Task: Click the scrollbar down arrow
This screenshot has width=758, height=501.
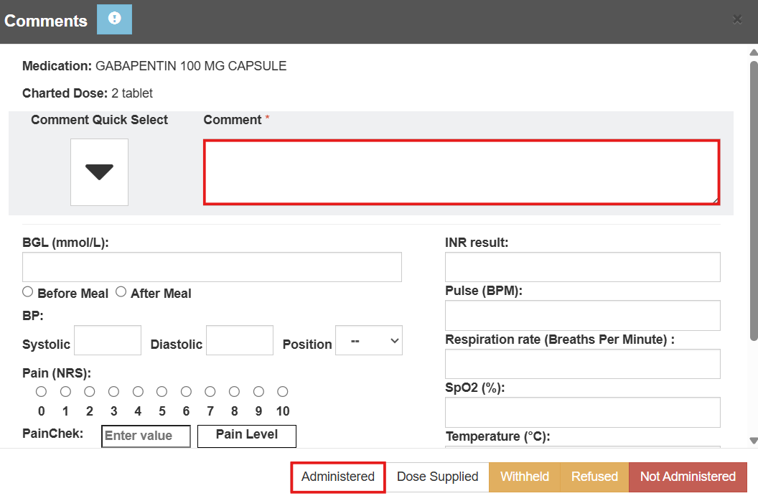Action: pos(753,441)
